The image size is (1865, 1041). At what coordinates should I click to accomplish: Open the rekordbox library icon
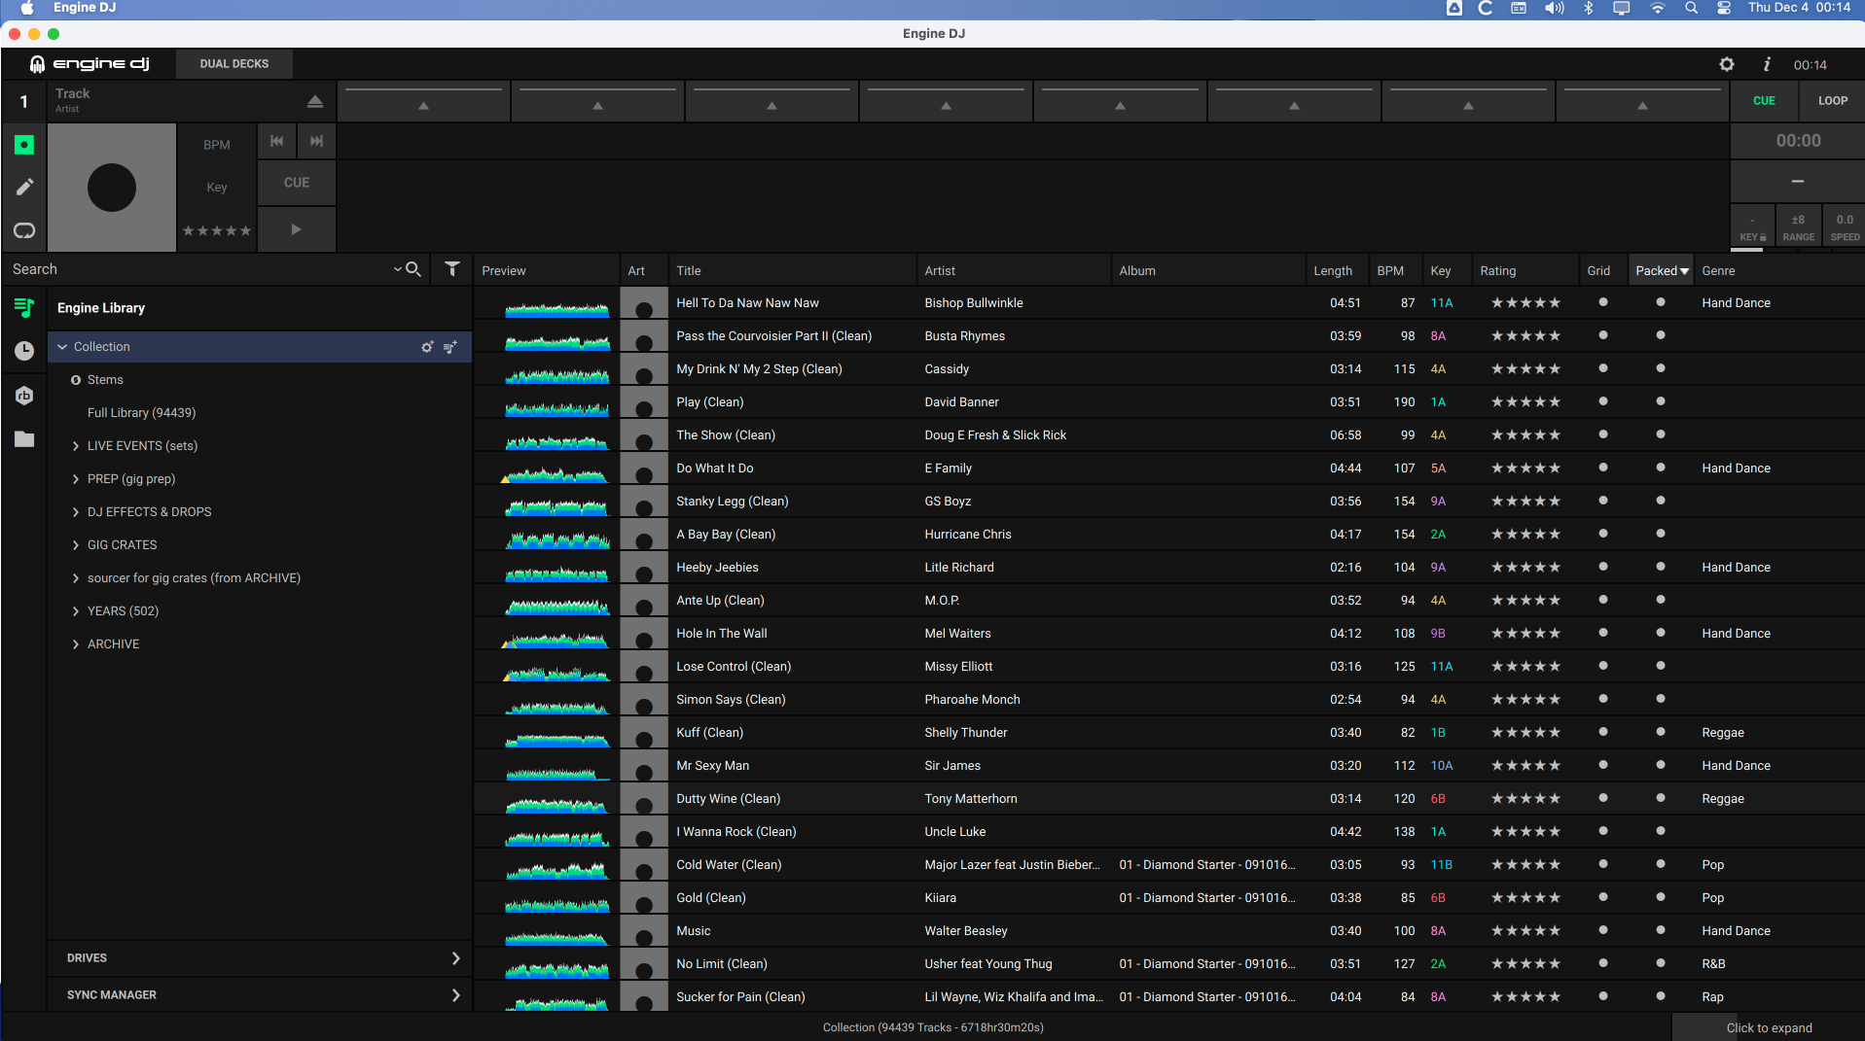(x=24, y=396)
